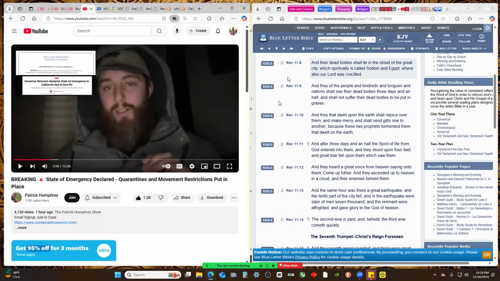Image resolution: width=500 pixels, height=281 pixels.
Task: Click Patrick Humphrey channel name
Action: pos(41,195)
